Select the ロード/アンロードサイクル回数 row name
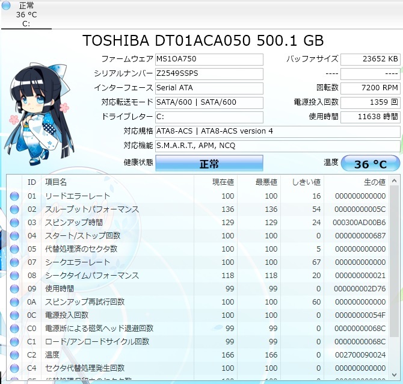The width and height of the screenshot is (403, 384). [x=97, y=341]
